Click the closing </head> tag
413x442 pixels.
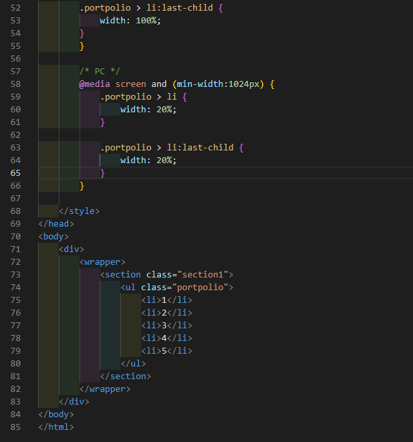click(x=56, y=224)
